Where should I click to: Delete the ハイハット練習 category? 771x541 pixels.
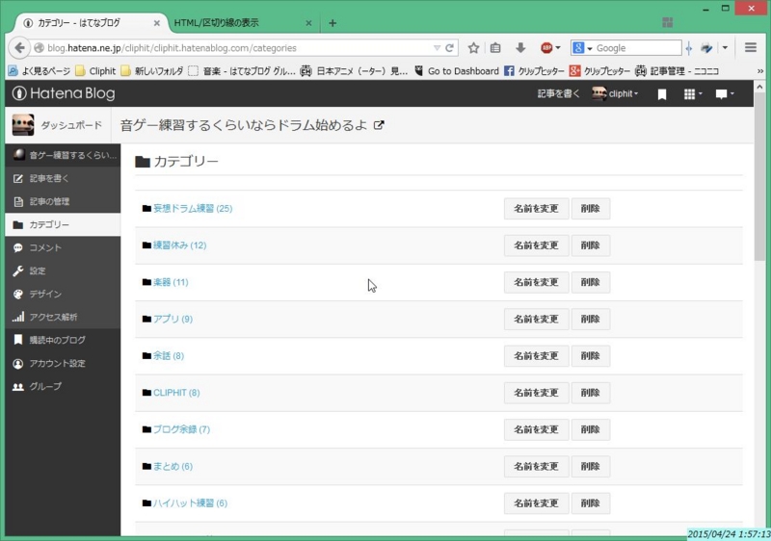pyautogui.click(x=590, y=502)
